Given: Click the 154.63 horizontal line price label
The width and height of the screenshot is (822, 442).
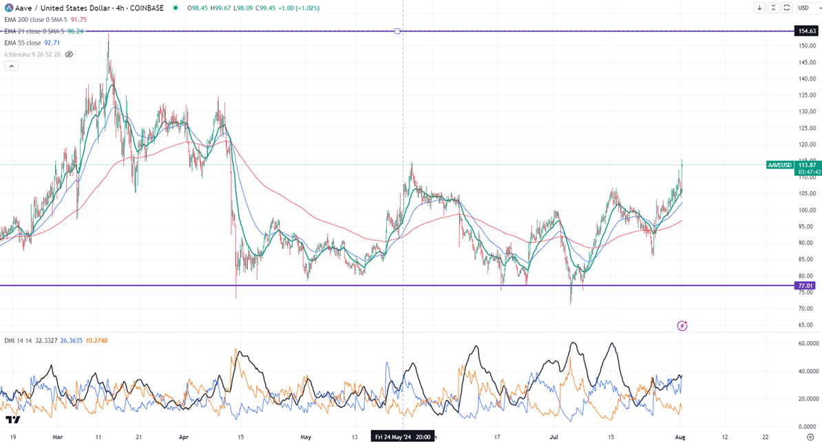Looking at the screenshot, I should (806, 32).
